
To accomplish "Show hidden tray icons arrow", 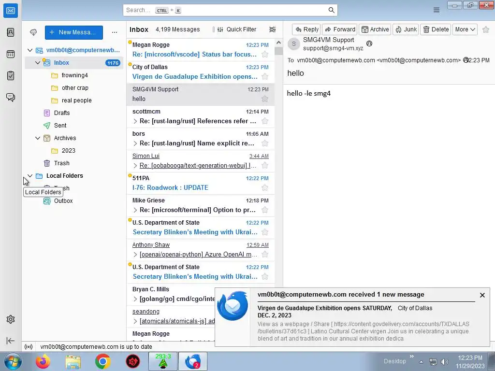I will click(x=421, y=362).
